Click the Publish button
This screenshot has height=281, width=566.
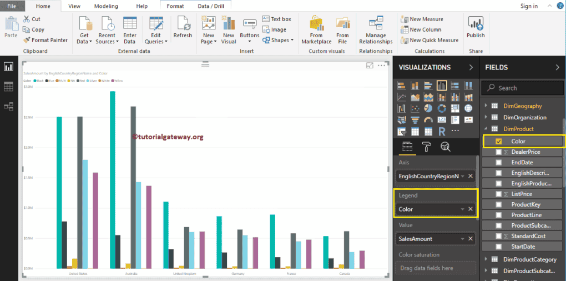pyautogui.click(x=476, y=27)
